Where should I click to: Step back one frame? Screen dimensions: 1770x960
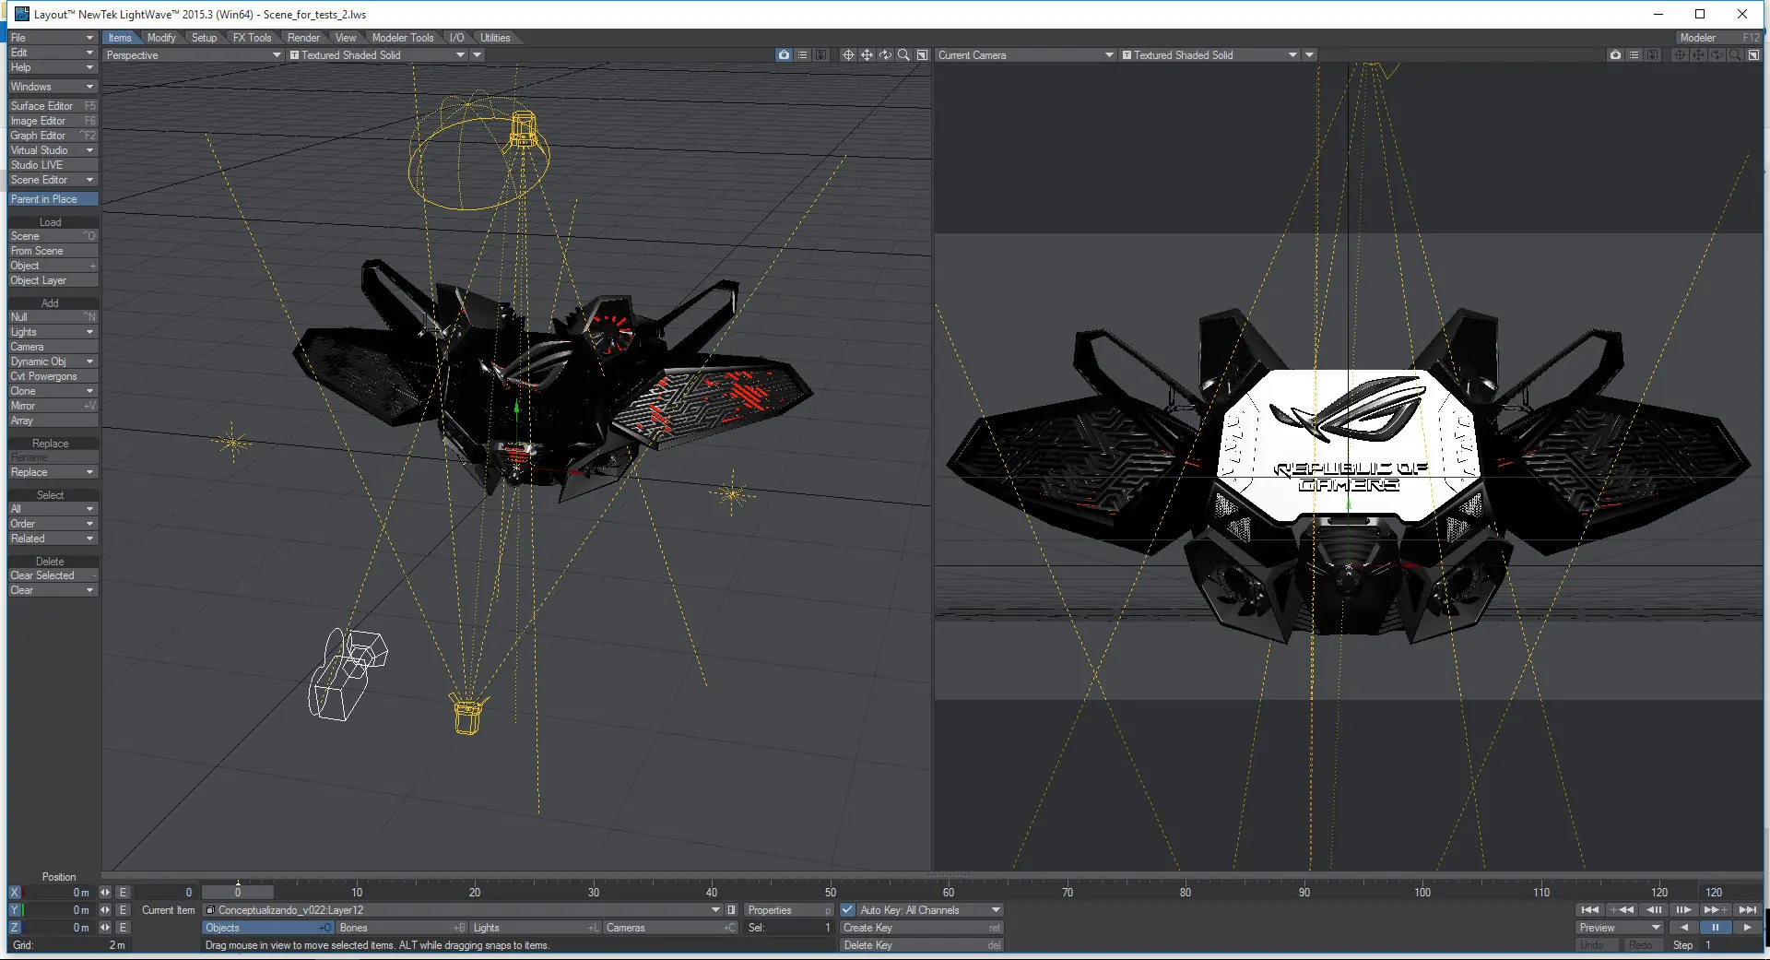tap(1654, 910)
